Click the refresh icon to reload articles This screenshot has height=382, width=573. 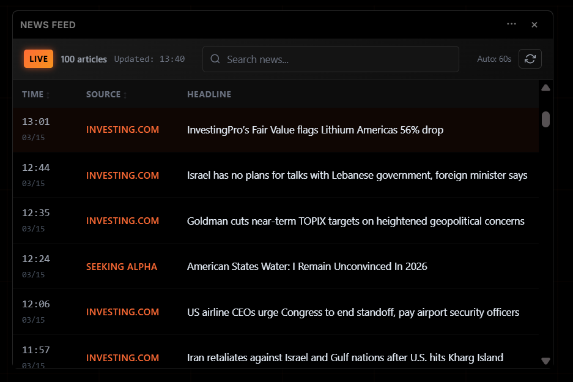pyautogui.click(x=530, y=59)
